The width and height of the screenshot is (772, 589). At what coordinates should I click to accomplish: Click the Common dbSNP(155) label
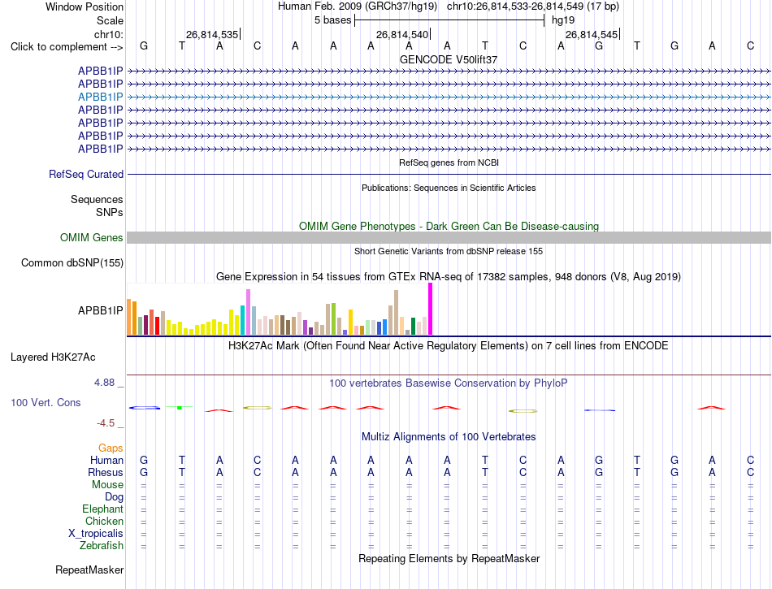(x=72, y=262)
